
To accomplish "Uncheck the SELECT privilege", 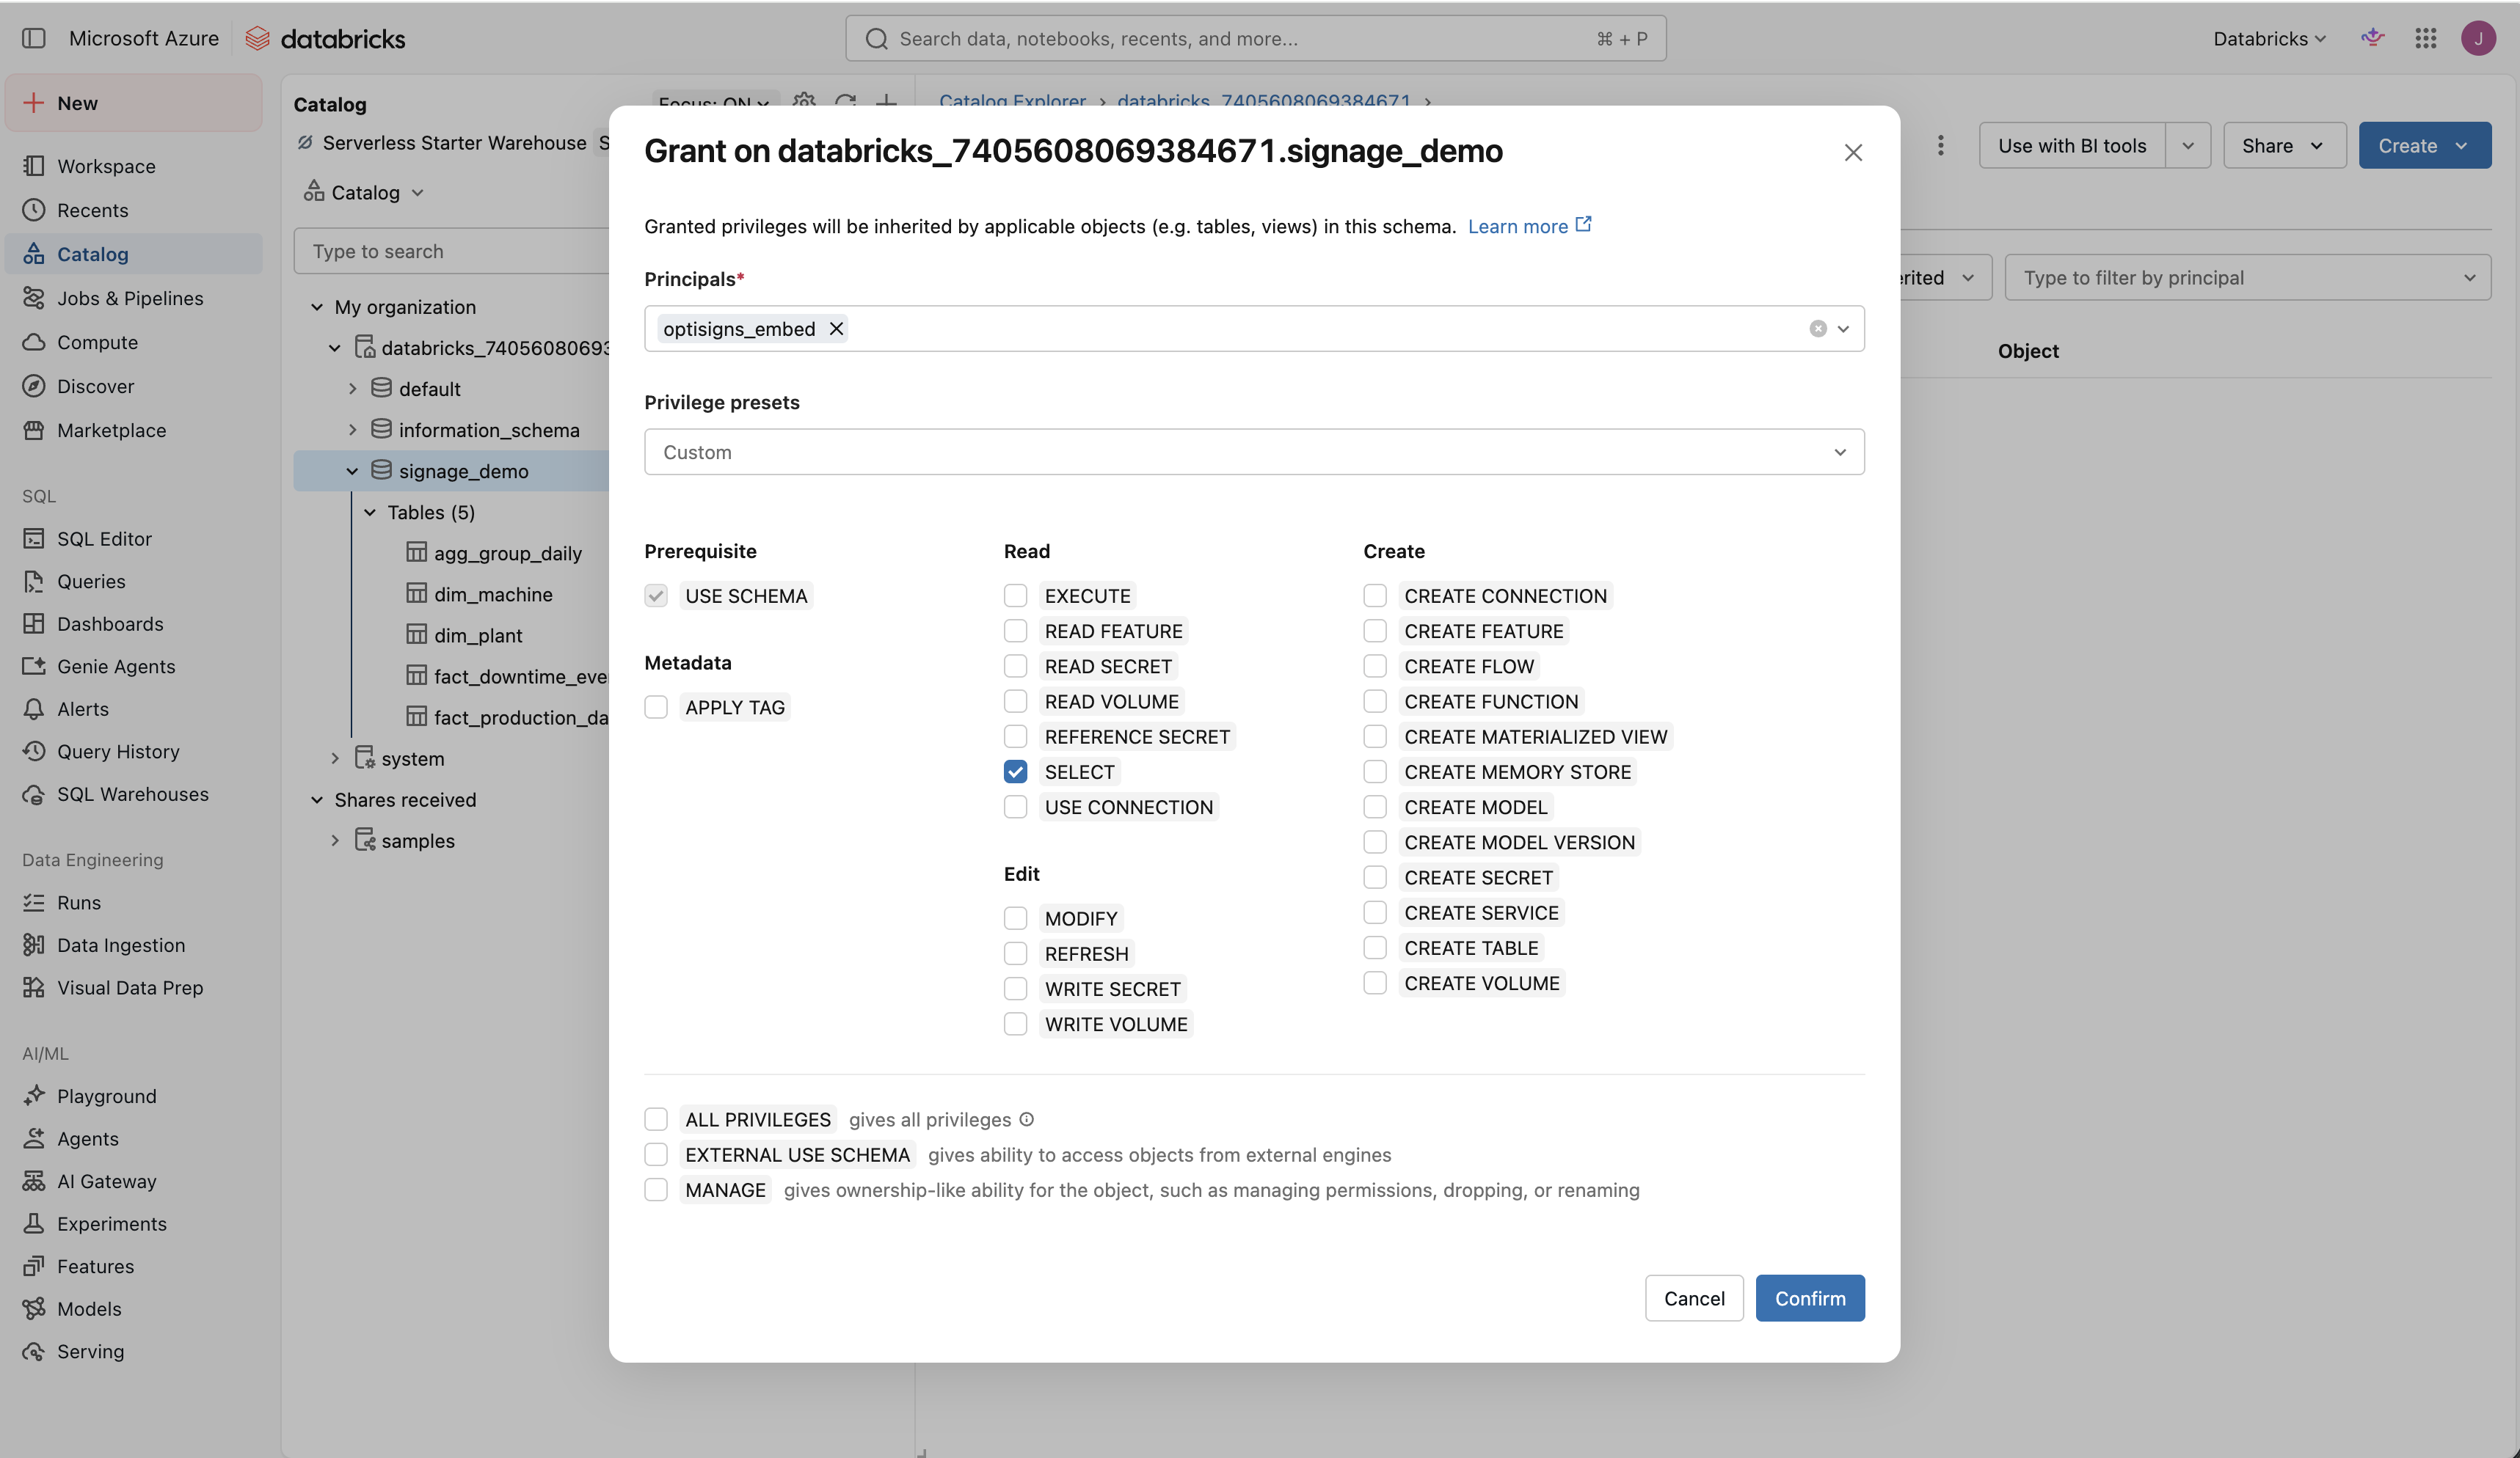I will click(1015, 772).
